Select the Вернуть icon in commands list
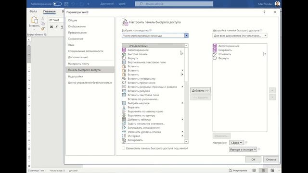The height and width of the screenshot is (173, 308). [124, 58]
